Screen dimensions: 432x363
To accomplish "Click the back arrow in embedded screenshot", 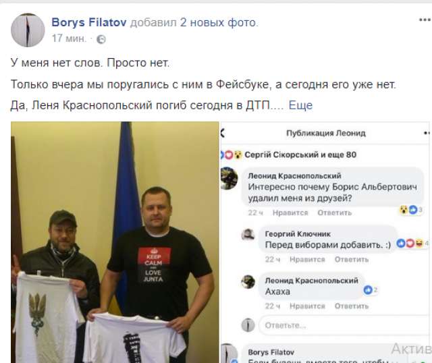I will (x=223, y=134).
